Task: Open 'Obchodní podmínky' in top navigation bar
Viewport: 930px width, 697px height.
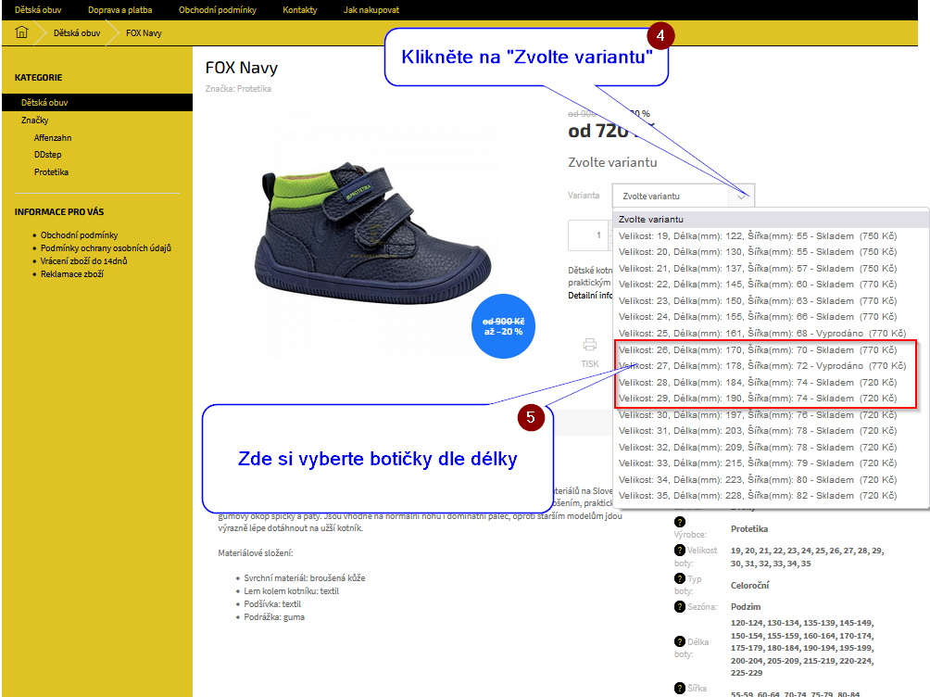Action: pyautogui.click(x=218, y=10)
